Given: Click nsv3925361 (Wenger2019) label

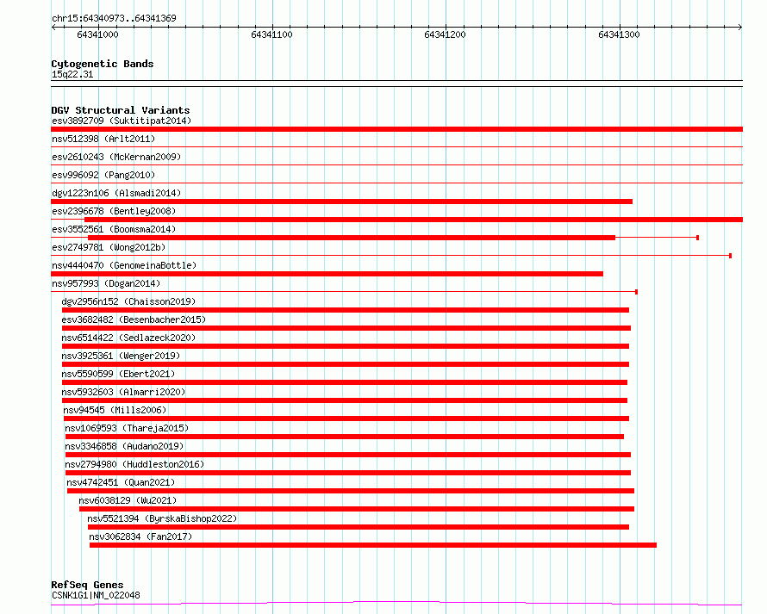Looking at the screenshot, I should pos(121,356).
